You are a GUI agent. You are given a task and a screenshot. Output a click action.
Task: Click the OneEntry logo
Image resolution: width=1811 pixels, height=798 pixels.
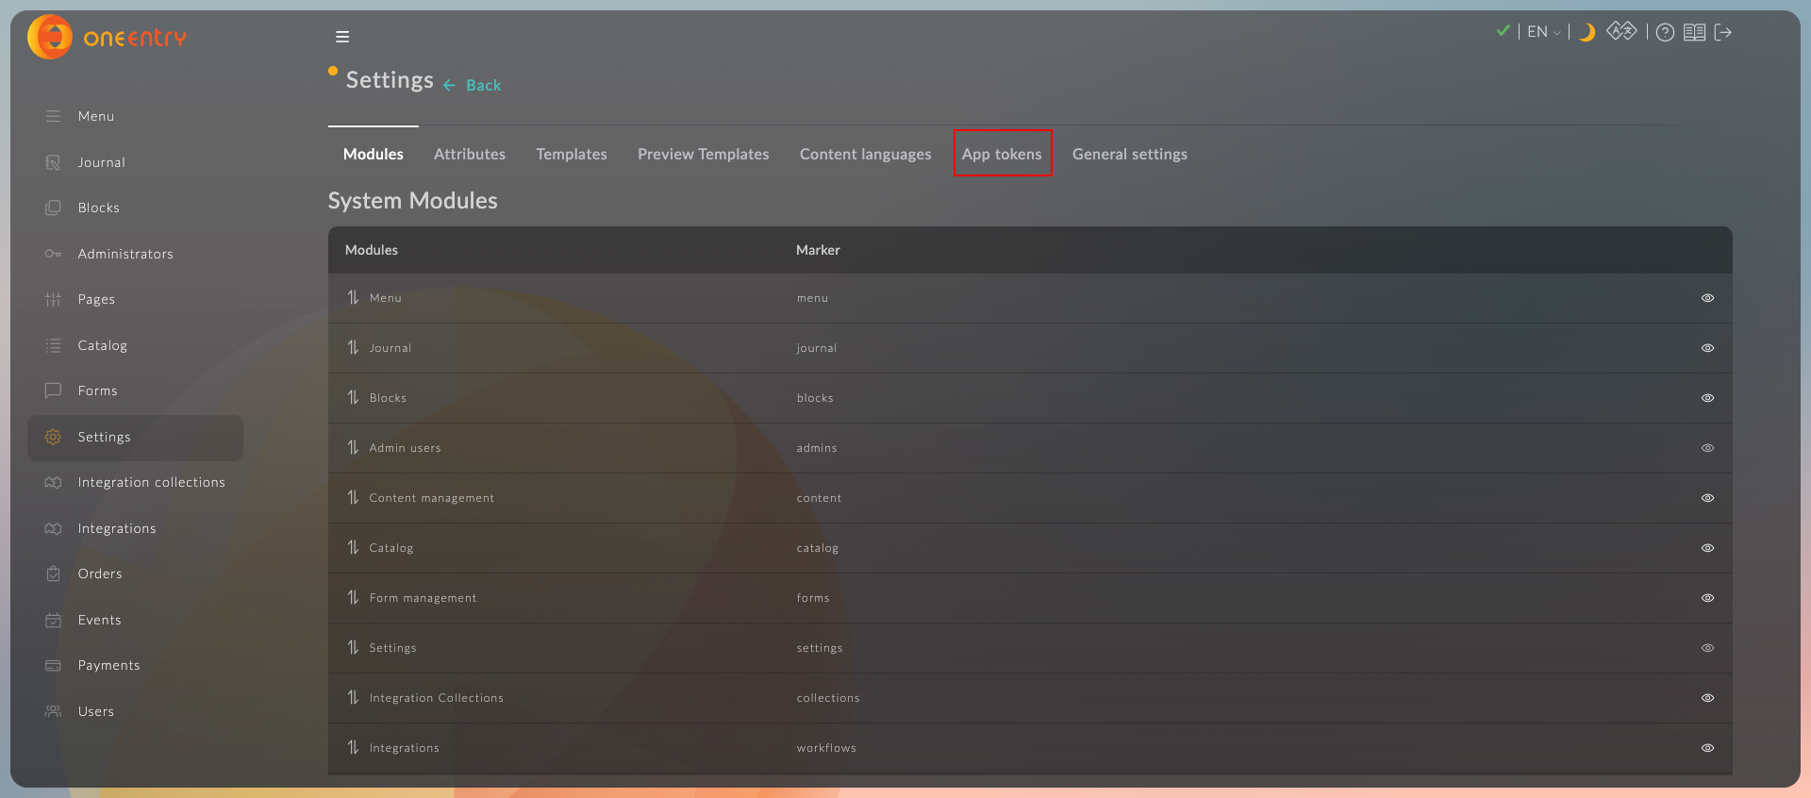point(108,38)
